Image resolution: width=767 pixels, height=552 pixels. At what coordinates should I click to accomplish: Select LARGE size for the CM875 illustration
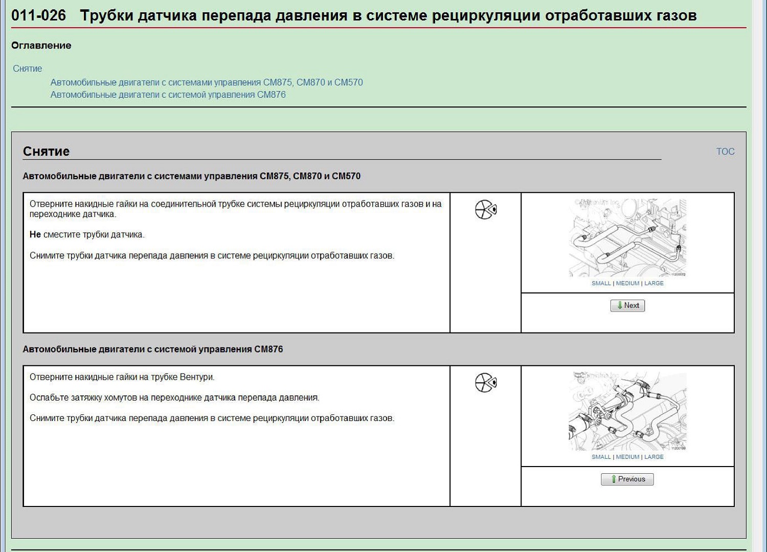coord(654,283)
